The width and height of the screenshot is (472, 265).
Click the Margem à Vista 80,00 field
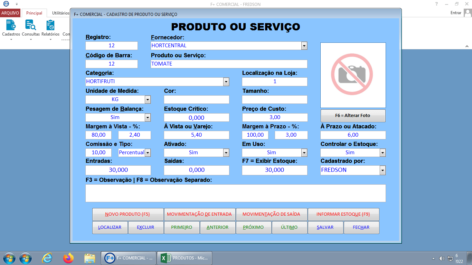click(98, 135)
